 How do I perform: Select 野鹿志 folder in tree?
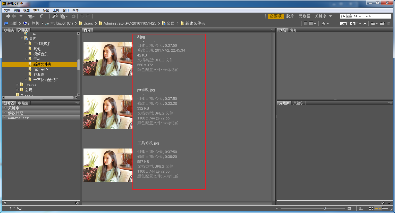coord(39,75)
